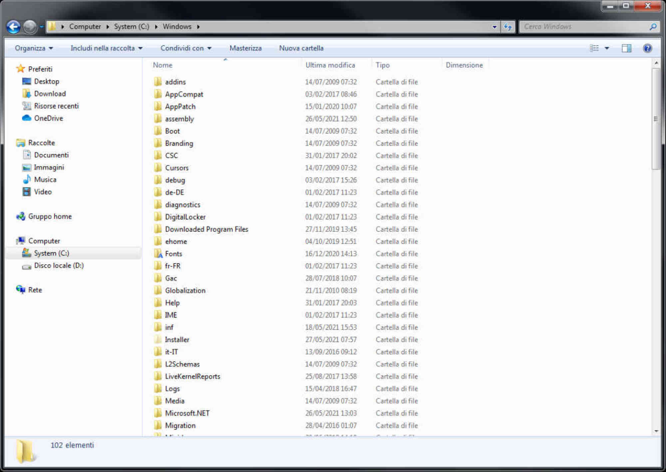Select the Microsoft.NET folder icon
This screenshot has height=472, width=666.
click(158, 413)
